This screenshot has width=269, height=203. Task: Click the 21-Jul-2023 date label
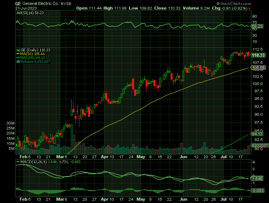26,8
